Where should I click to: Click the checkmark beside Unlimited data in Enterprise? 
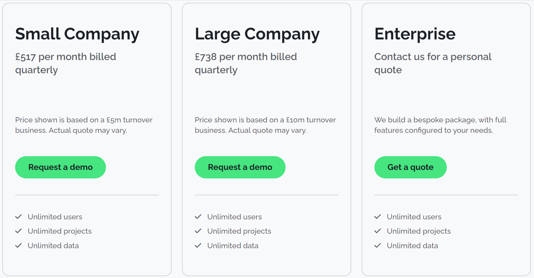(378, 246)
